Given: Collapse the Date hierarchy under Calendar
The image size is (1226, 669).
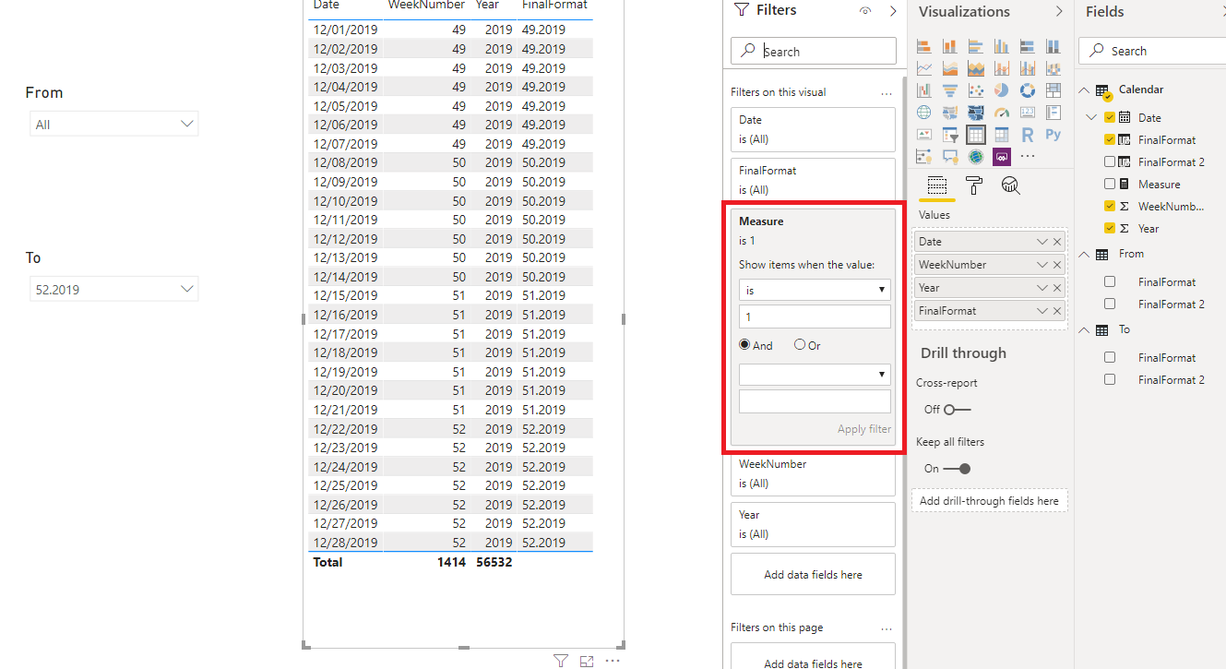Looking at the screenshot, I should pyautogui.click(x=1092, y=117).
